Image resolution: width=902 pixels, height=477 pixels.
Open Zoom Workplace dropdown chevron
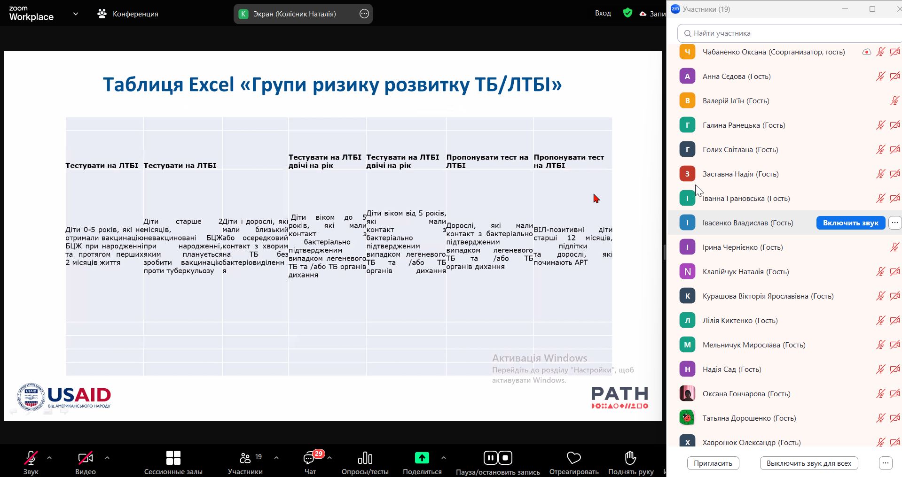[76, 14]
